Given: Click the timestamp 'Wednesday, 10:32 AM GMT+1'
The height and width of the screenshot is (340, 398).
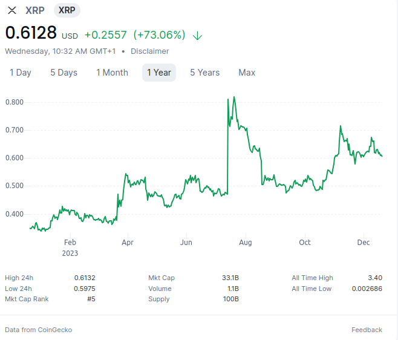Looking at the screenshot, I should point(60,51).
